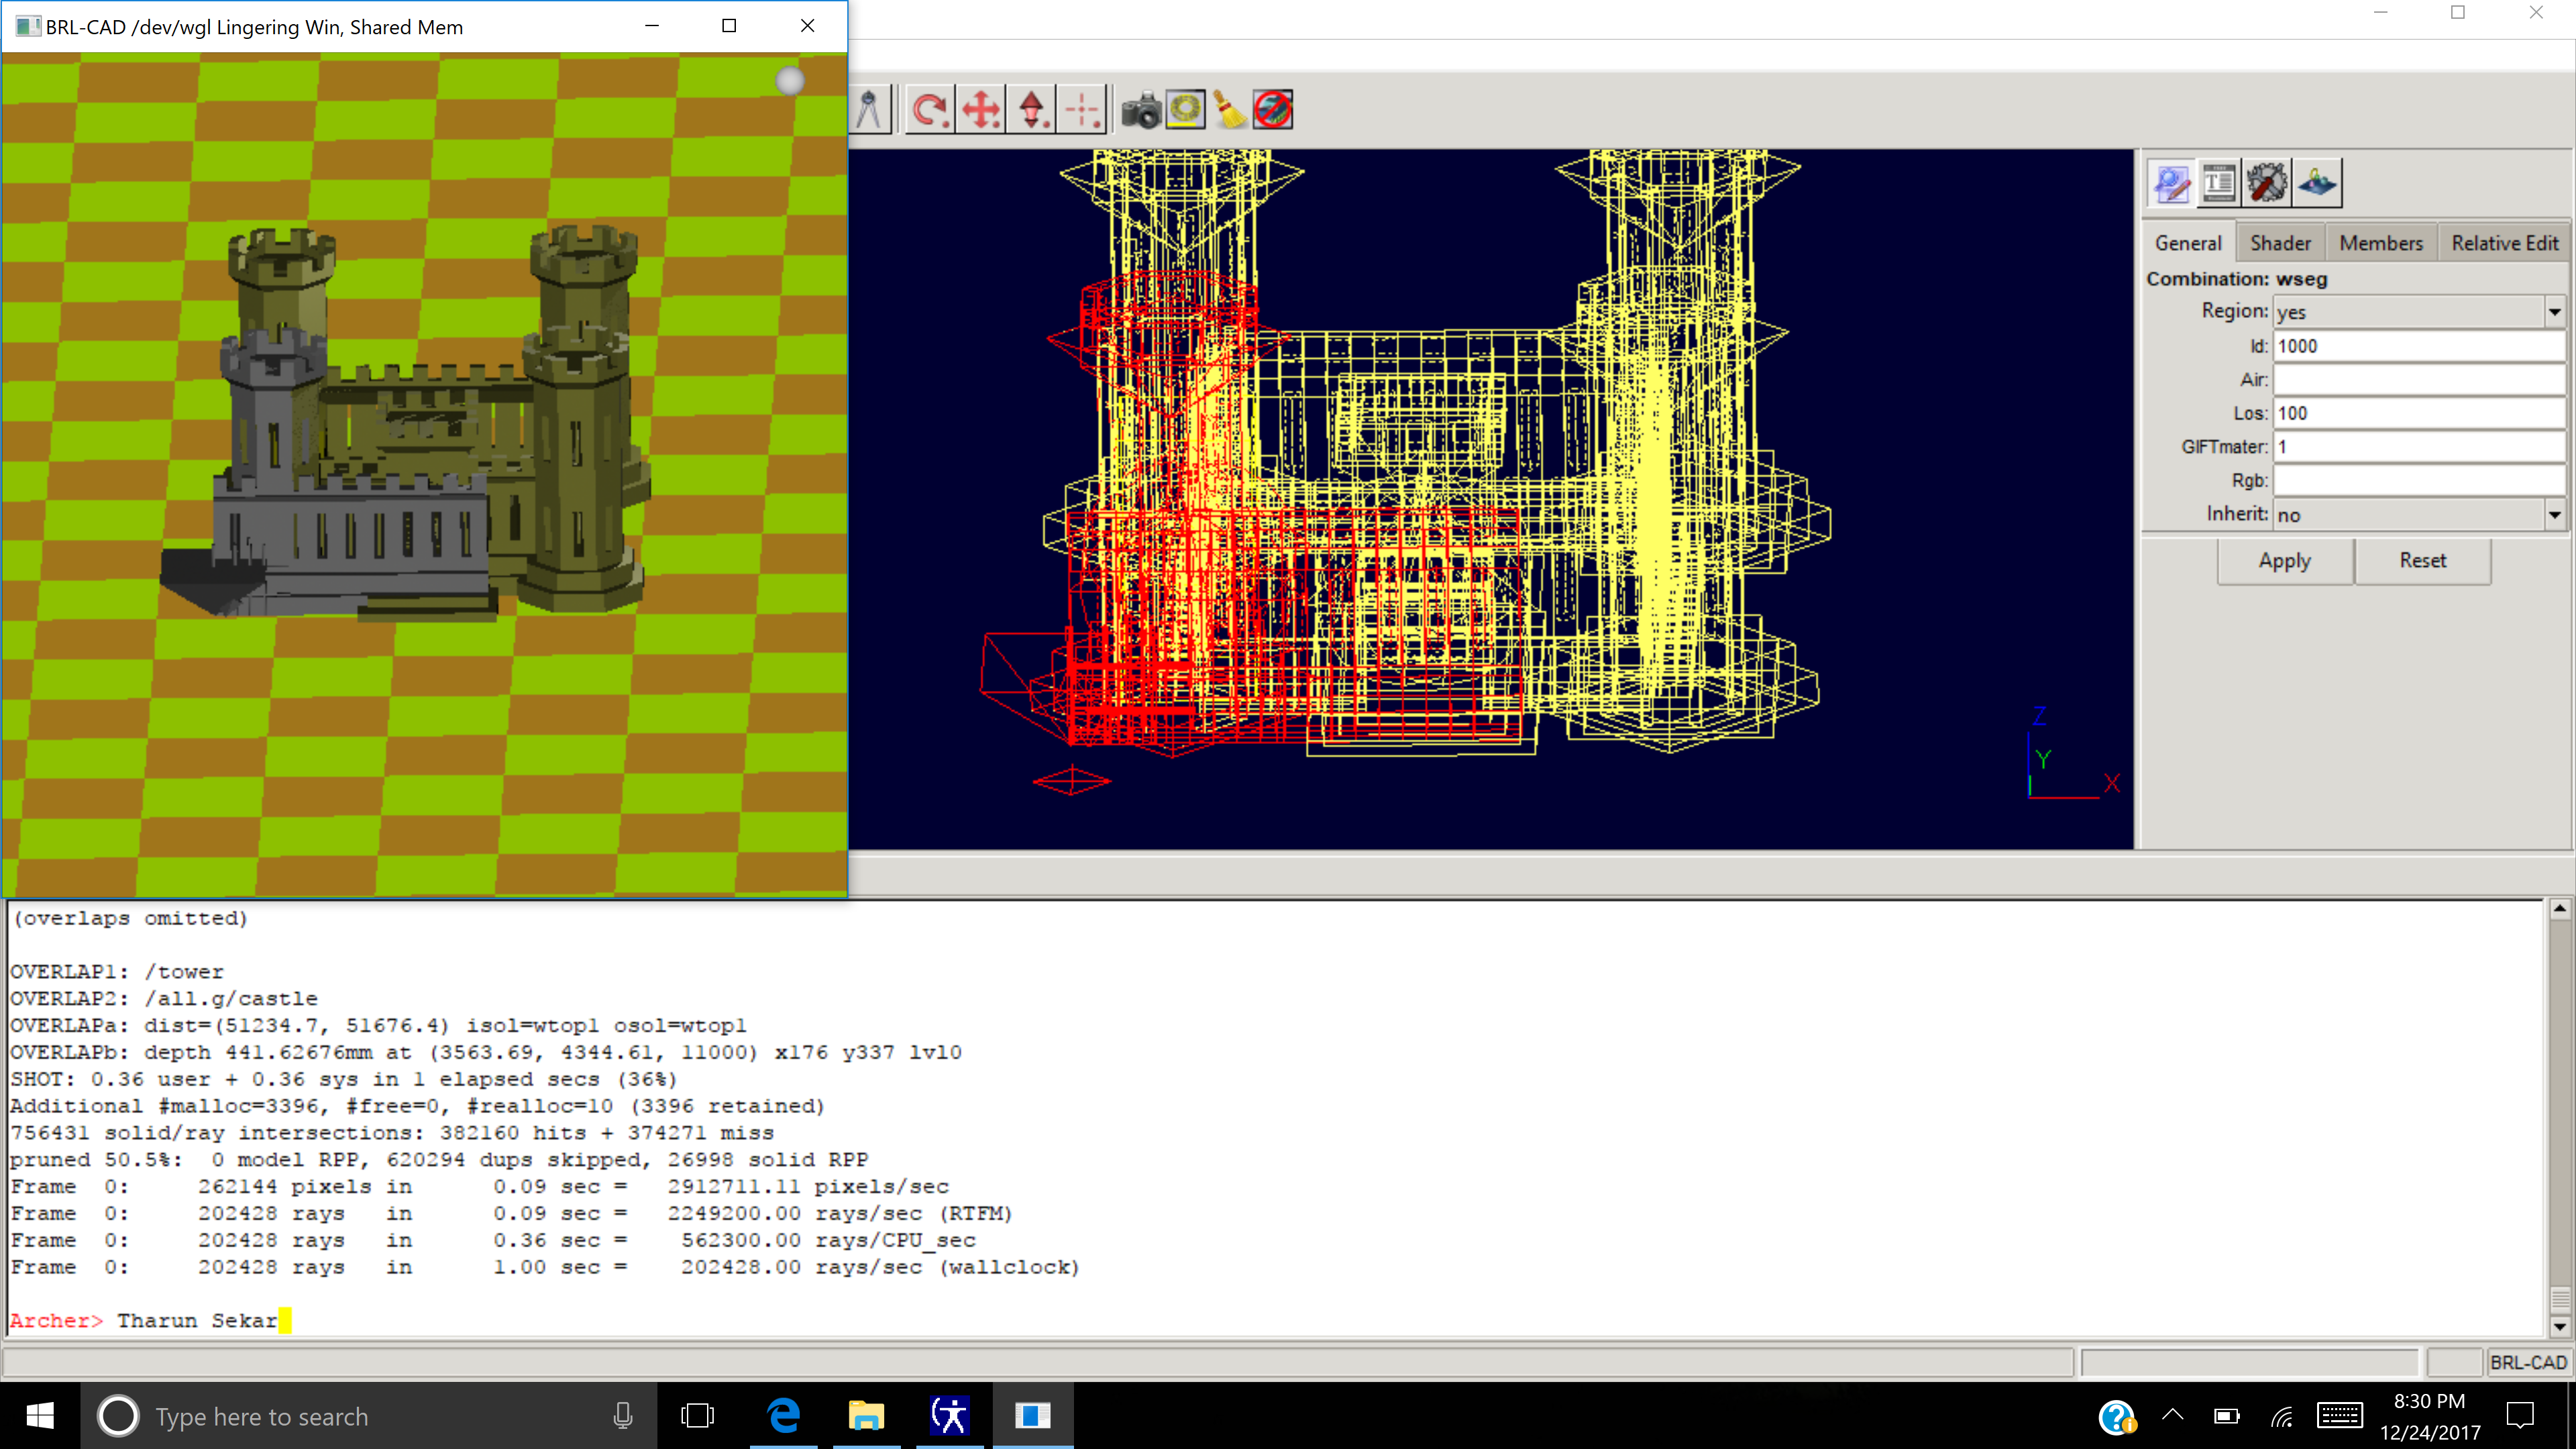The height and width of the screenshot is (1449, 2576).
Task: Open the blue plane geometry view icon
Action: (2317, 183)
